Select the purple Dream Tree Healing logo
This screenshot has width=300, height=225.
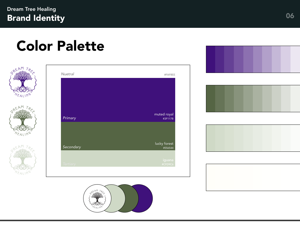point(23,82)
